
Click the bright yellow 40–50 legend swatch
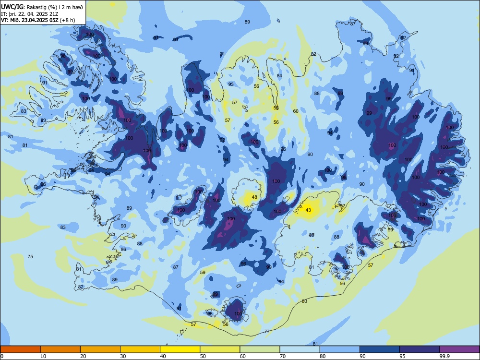[180, 349]
